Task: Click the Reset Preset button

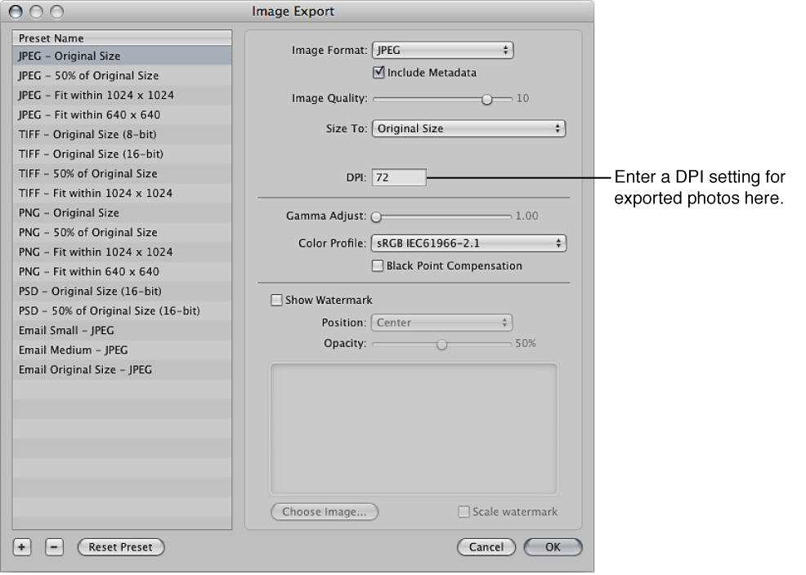Action: click(120, 547)
